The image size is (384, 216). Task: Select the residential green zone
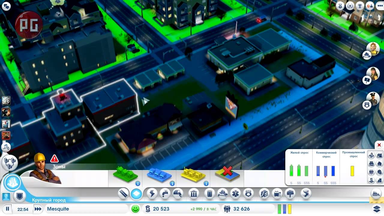(125, 174)
